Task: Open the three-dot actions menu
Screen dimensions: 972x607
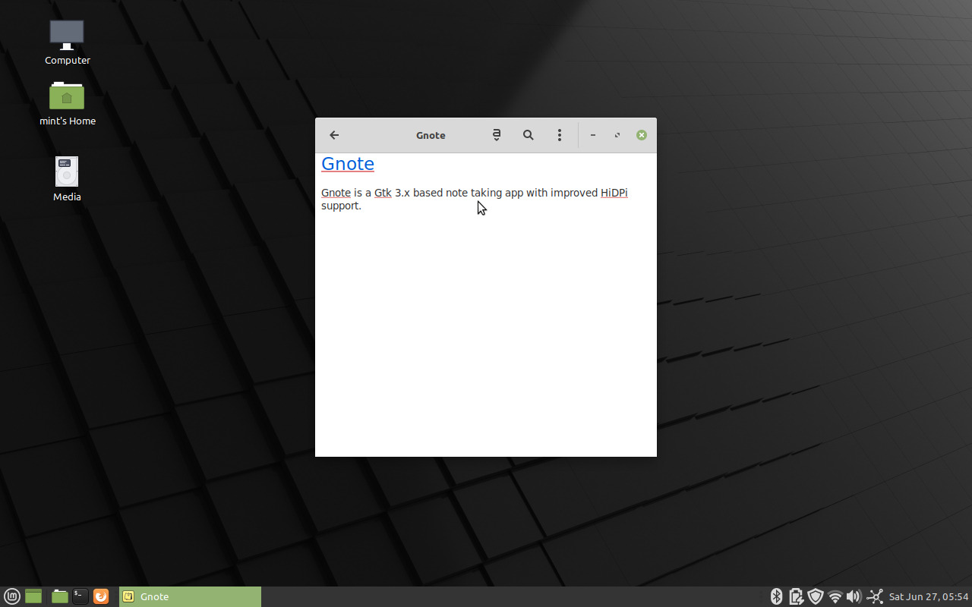Action: tap(560, 135)
